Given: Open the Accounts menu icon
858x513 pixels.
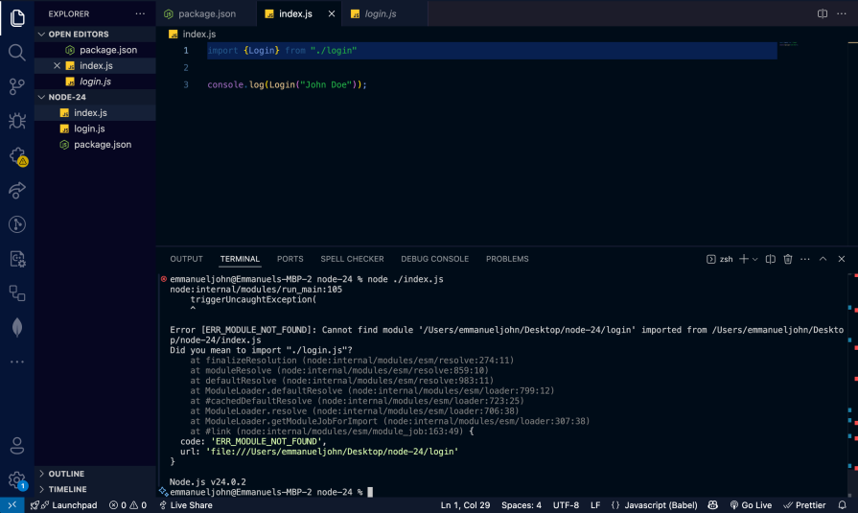Looking at the screenshot, I should pyautogui.click(x=17, y=446).
